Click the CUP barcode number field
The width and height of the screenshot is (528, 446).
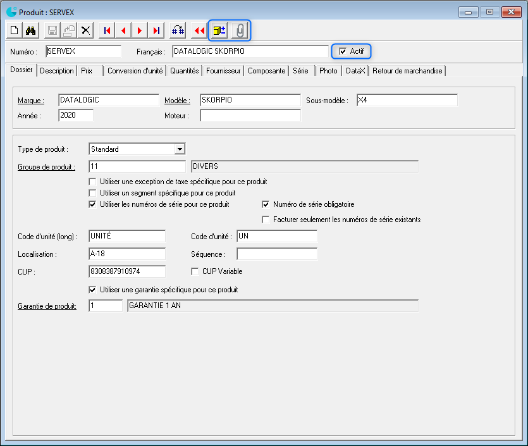pos(127,271)
